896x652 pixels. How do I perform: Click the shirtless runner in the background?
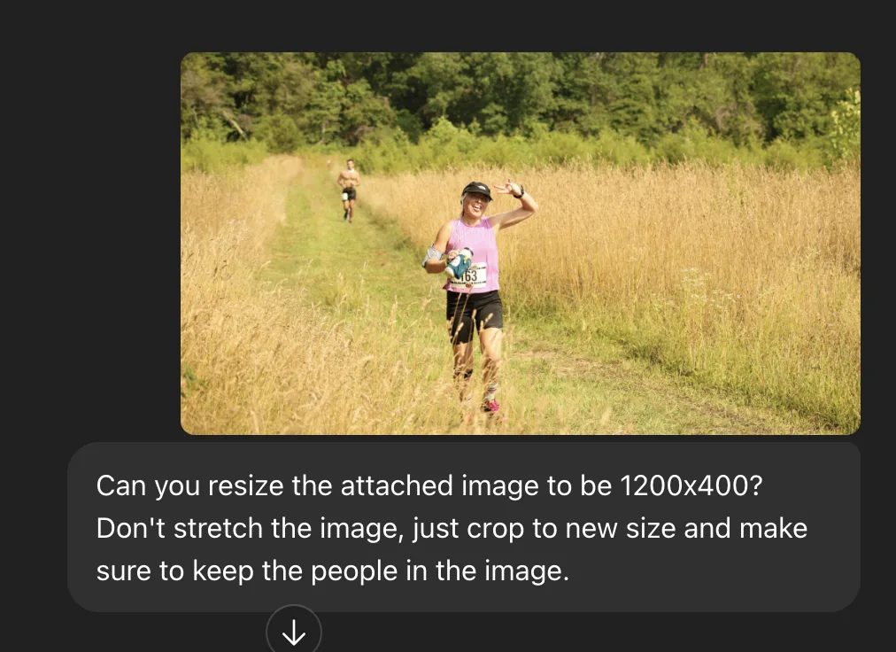tap(349, 190)
